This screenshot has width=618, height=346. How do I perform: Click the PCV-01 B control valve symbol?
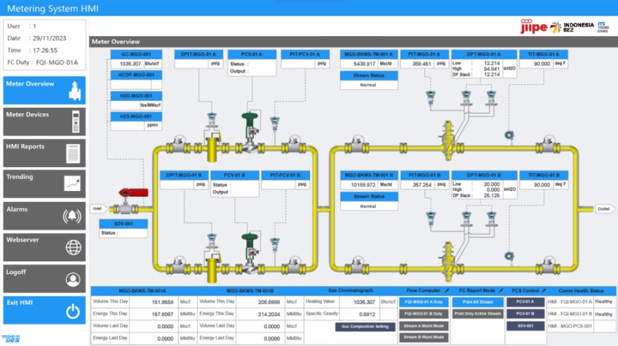[x=251, y=243]
